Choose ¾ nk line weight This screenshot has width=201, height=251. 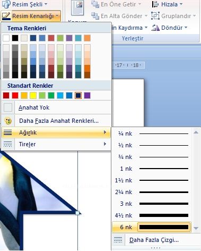[x=152, y=157]
